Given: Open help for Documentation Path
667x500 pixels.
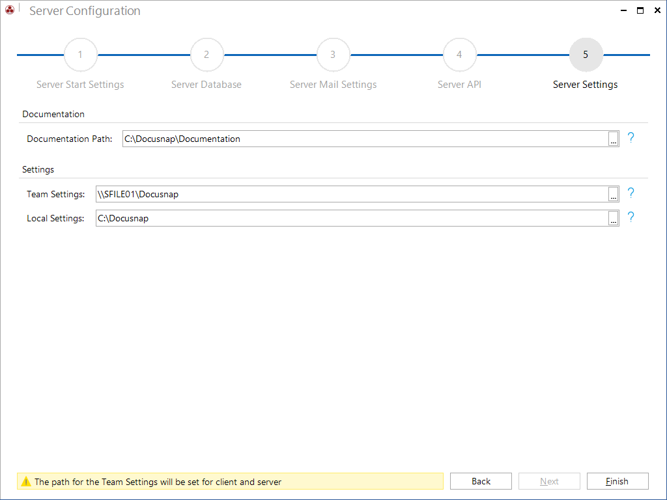Looking at the screenshot, I should 631,137.
